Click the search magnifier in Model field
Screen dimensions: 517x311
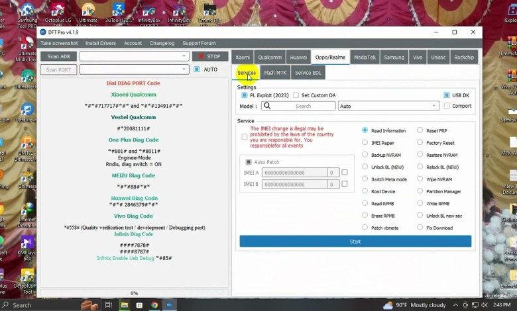pyautogui.click(x=267, y=106)
